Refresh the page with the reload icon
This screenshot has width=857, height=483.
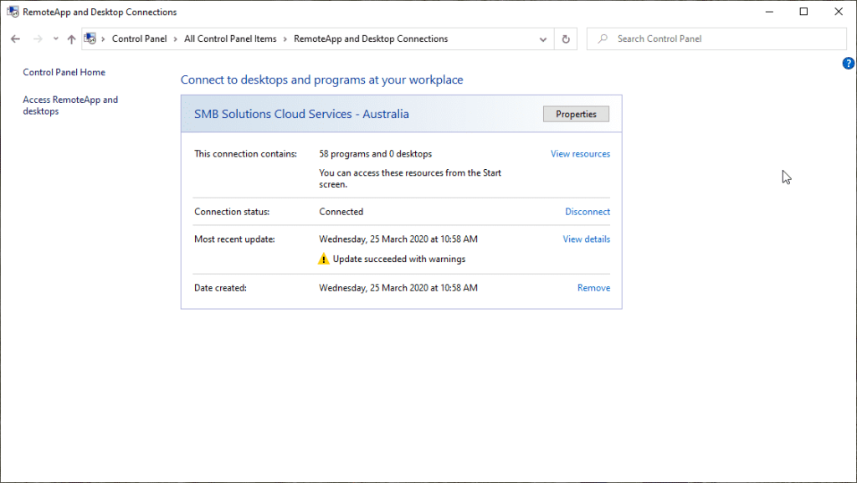566,39
